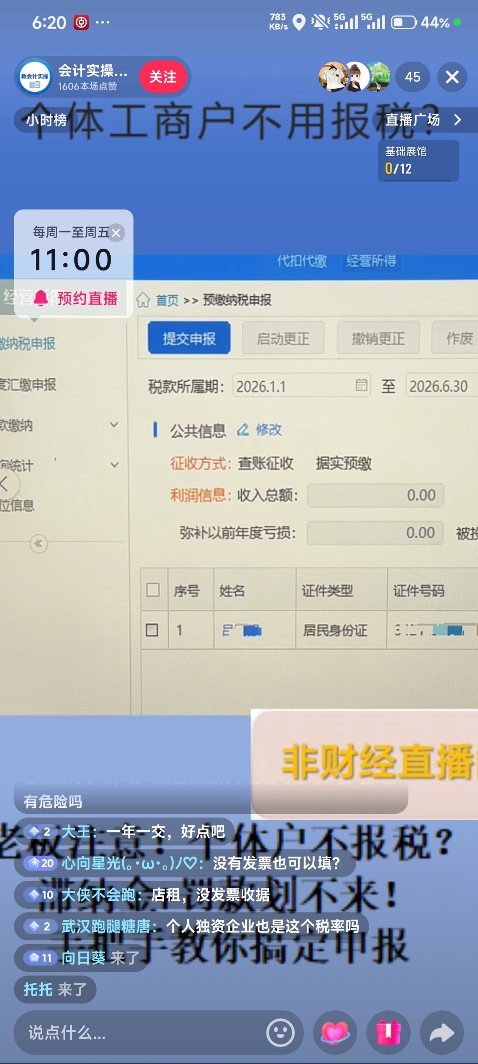Select the 代扣代缴 tab

(x=302, y=261)
